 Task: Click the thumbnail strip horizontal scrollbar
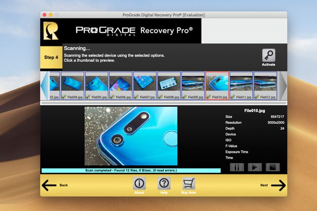[164, 103]
